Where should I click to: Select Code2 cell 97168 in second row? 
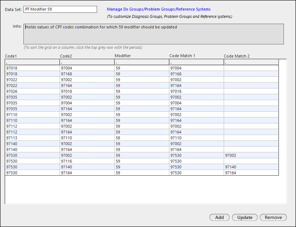click(x=87, y=74)
